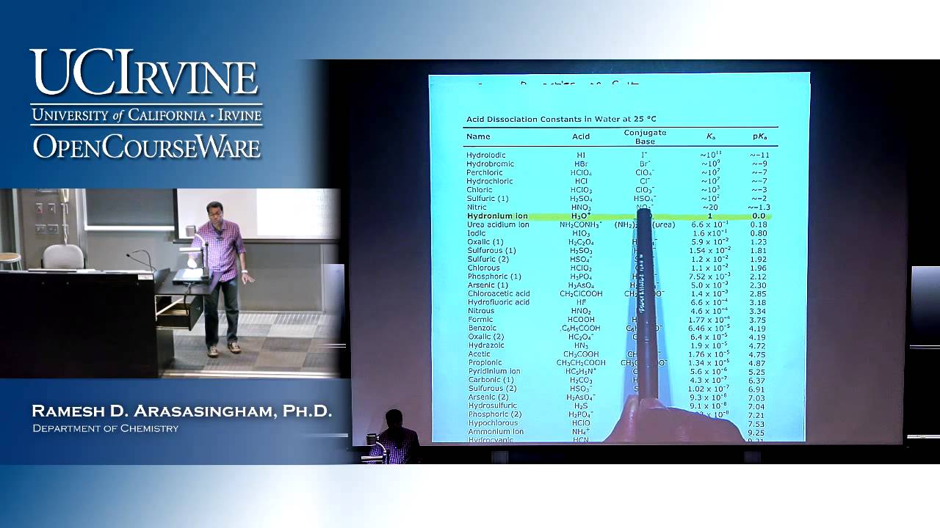The height and width of the screenshot is (528, 940).
Task: Click the 'pKa' column header
Action: (759, 136)
